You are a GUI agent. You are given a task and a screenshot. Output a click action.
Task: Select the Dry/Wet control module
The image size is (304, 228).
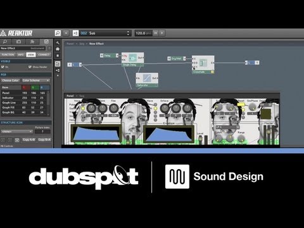[x=177, y=58]
